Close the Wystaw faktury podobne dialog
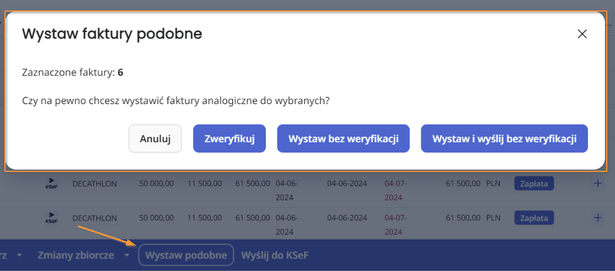Screen dimensions: 615x271 (582, 34)
